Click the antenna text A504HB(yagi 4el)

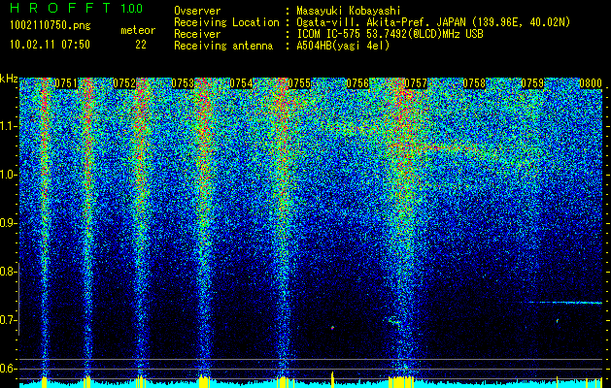click(343, 46)
